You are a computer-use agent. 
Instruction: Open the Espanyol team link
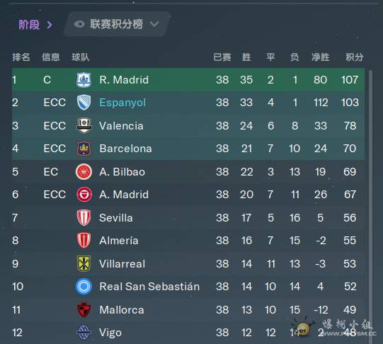pyautogui.click(x=122, y=103)
